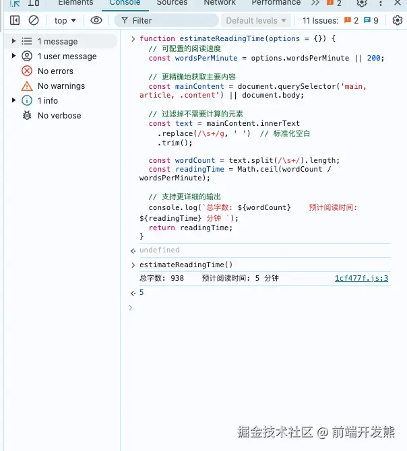Viewport: 407px width, 451px height.
Task: Select the 1 user message row
Action: (x=61, y=56)
